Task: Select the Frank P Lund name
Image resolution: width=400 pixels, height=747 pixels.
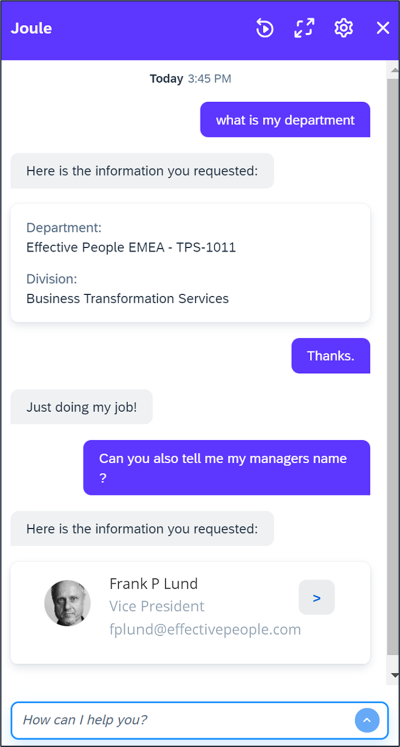Action: point(154,584)
